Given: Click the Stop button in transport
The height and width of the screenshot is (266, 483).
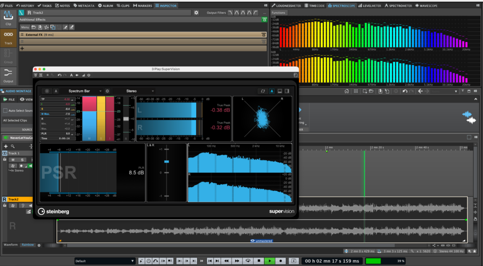Looking at the screenshot, I should [x=259, y=261].
